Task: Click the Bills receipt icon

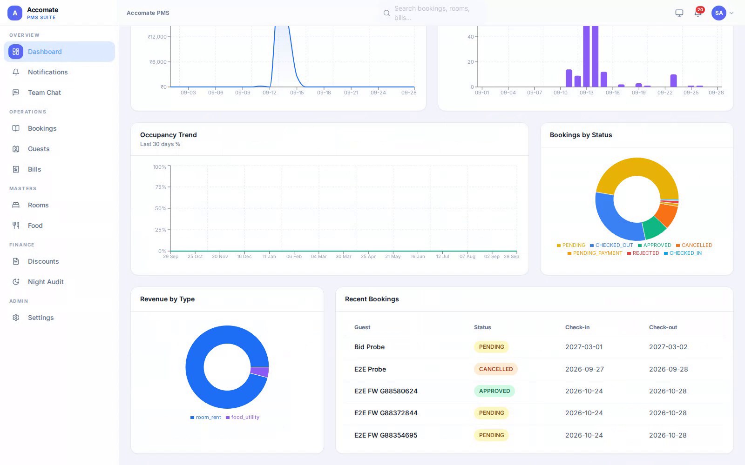Action: pyautogui.click(x=16, y=169)
